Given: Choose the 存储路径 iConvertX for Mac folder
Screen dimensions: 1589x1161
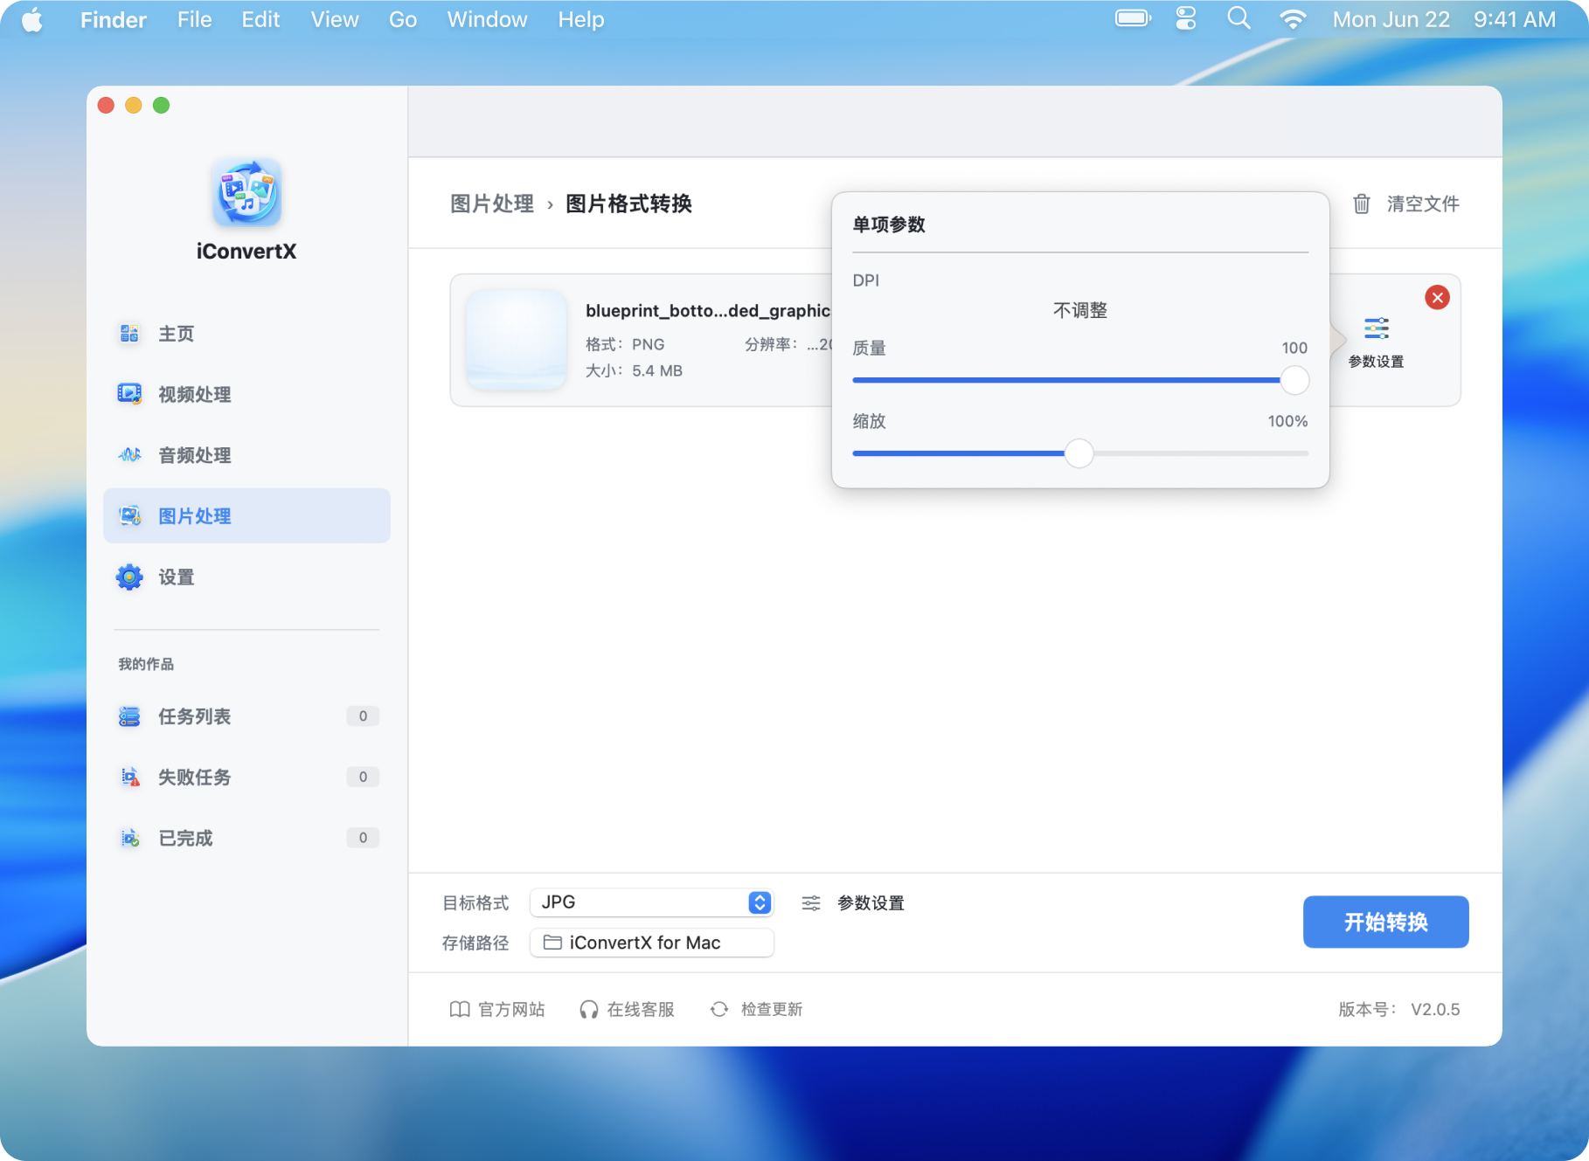Looking at the screenshot, I should click(x=651, y=943).
